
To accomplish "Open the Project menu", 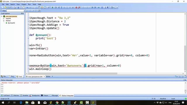I will (24, 4).
